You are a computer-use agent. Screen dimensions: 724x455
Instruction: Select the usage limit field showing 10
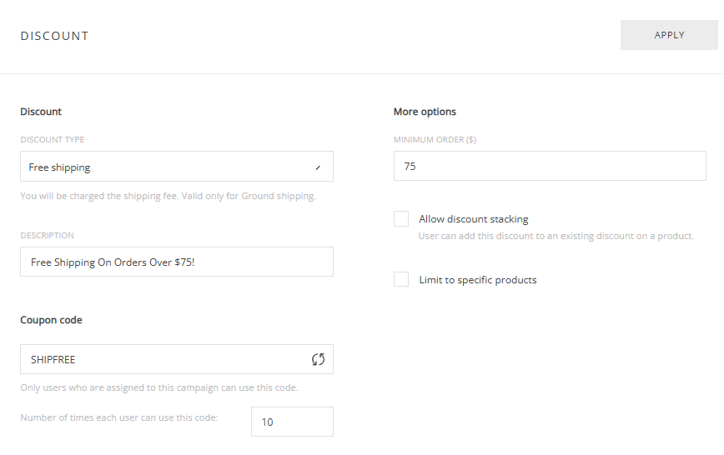291,422
